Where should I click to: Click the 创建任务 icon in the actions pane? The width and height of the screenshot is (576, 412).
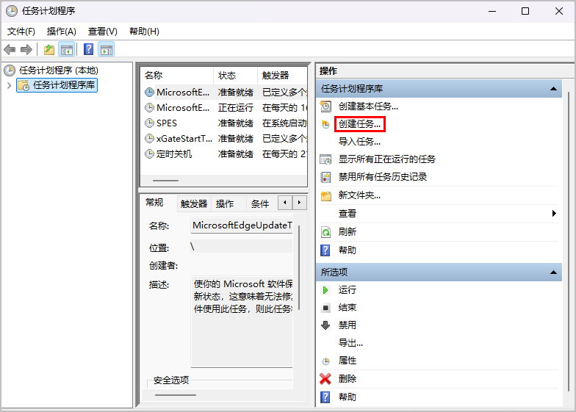(x=325, y=125)
